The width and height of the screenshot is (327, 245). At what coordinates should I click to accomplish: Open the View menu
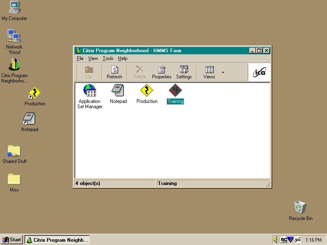(93, 58)
